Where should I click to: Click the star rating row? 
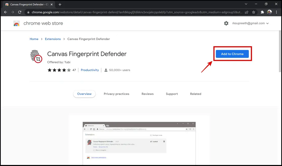point(59,70)
